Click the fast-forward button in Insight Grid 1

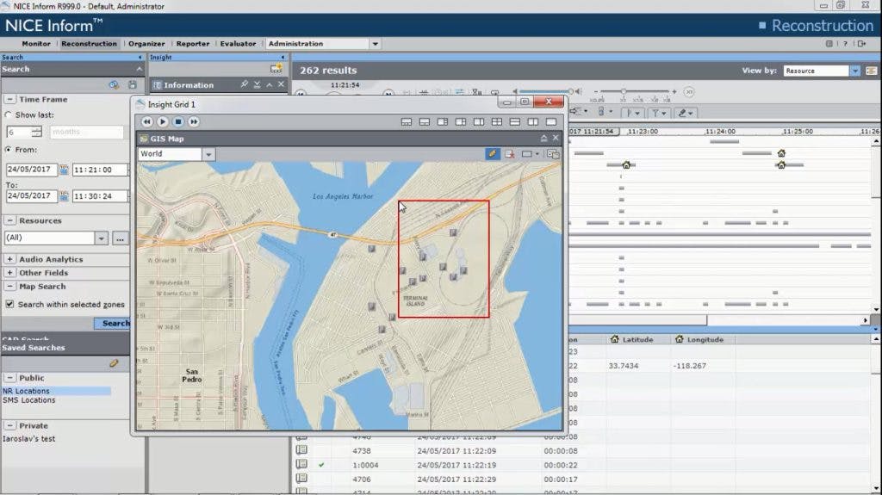point(194,122)
